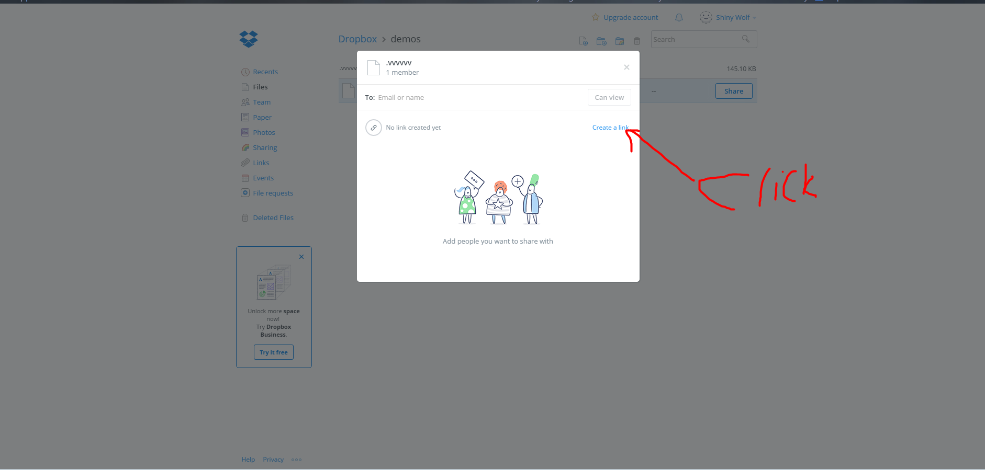The height and width of the screenshot is (470, 985).
Task: Click the new folder icon
Action: 601,41
